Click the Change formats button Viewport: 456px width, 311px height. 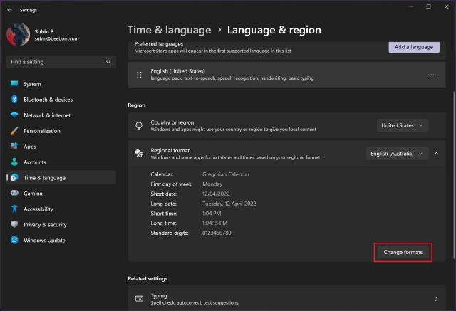click(403, 252)
